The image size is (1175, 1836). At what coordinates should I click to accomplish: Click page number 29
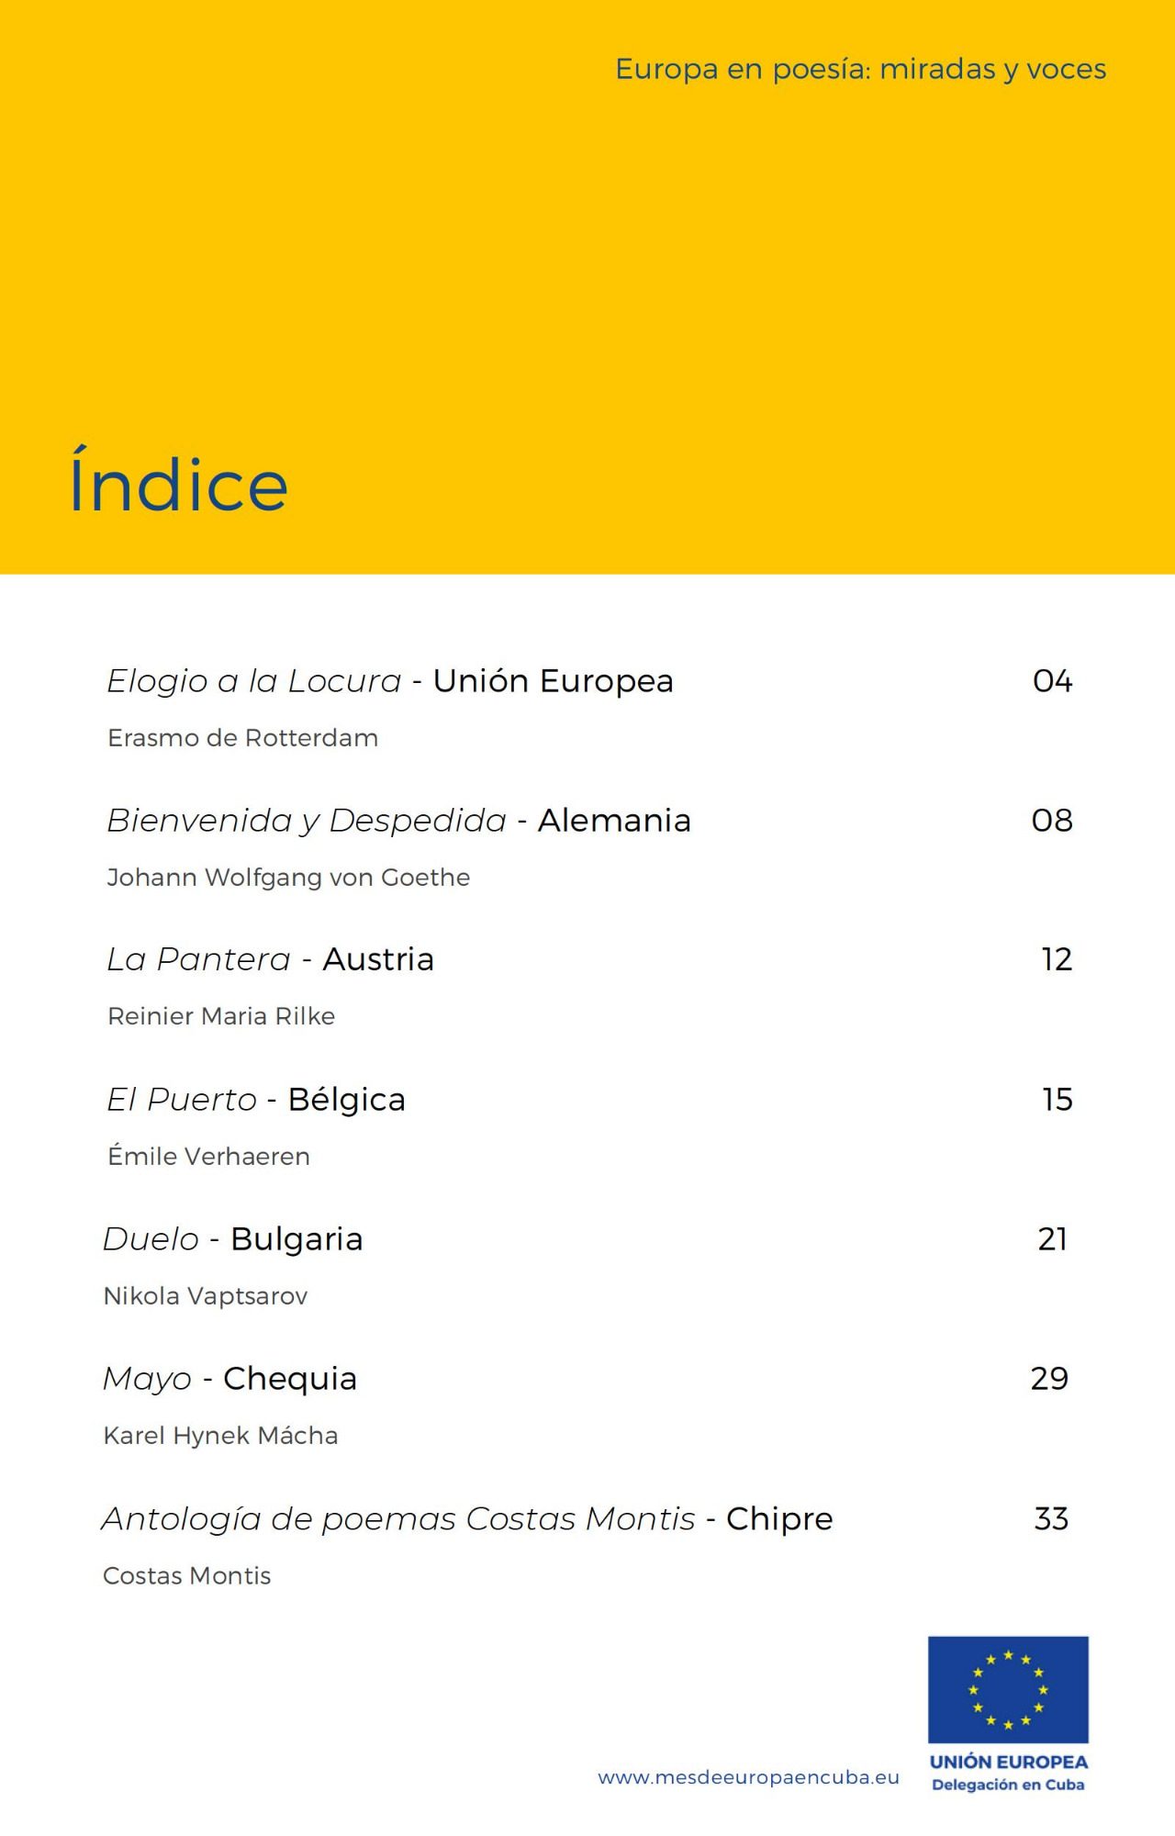1050,1379
